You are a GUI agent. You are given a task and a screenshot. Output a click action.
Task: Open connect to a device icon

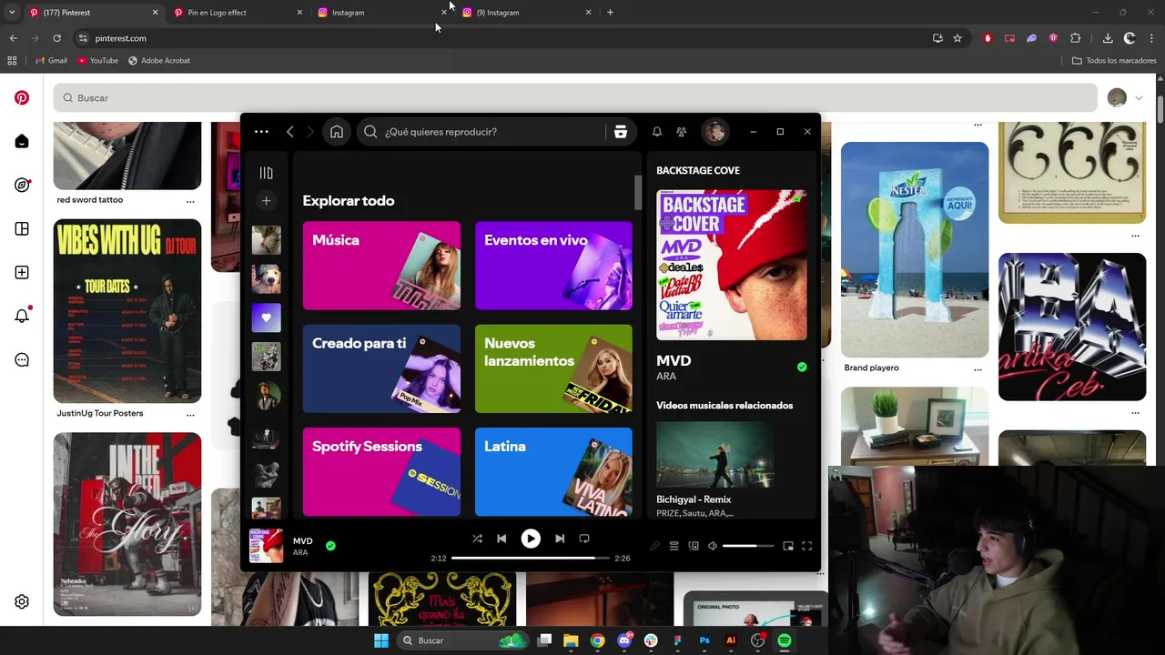click(x=694, y=546)
